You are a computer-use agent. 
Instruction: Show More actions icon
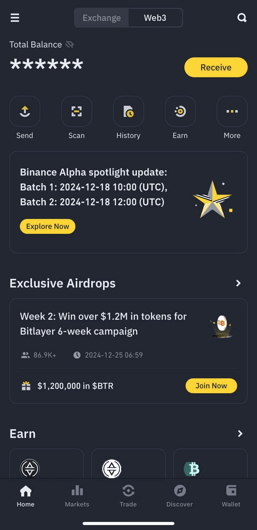click(x=232, y=111)
